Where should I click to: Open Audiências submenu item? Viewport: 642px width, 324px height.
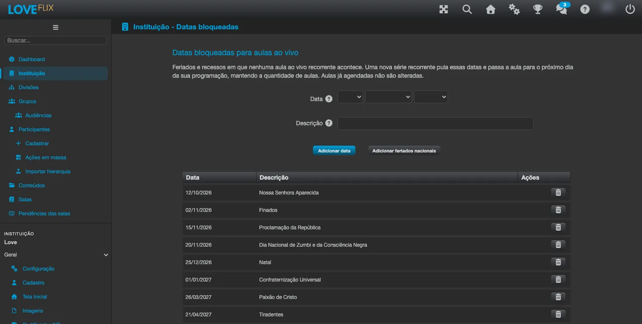pos(38,116)
